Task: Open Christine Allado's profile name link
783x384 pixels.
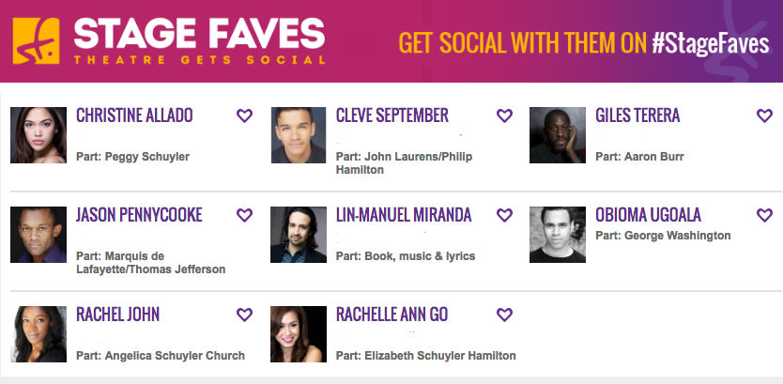Action: (134, 115)
